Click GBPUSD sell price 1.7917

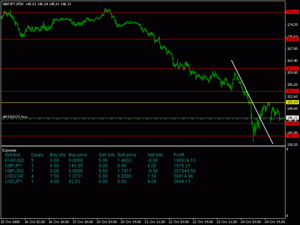(124, 171)
